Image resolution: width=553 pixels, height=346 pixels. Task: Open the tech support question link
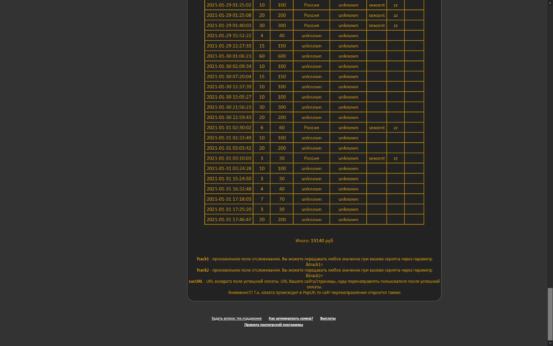pos(236,318)
